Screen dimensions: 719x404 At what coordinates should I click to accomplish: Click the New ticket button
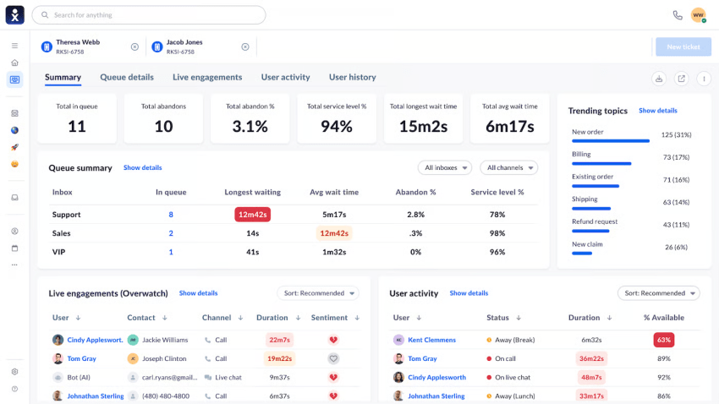coord(683,47)
